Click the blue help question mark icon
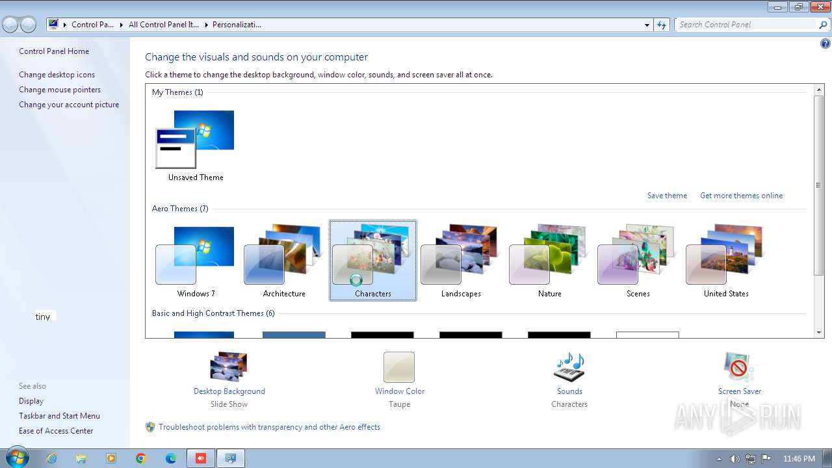This screenshot has width=832, height=468. point(825,44)
